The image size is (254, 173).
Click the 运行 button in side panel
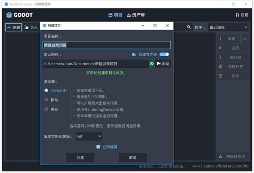[232, 48]
